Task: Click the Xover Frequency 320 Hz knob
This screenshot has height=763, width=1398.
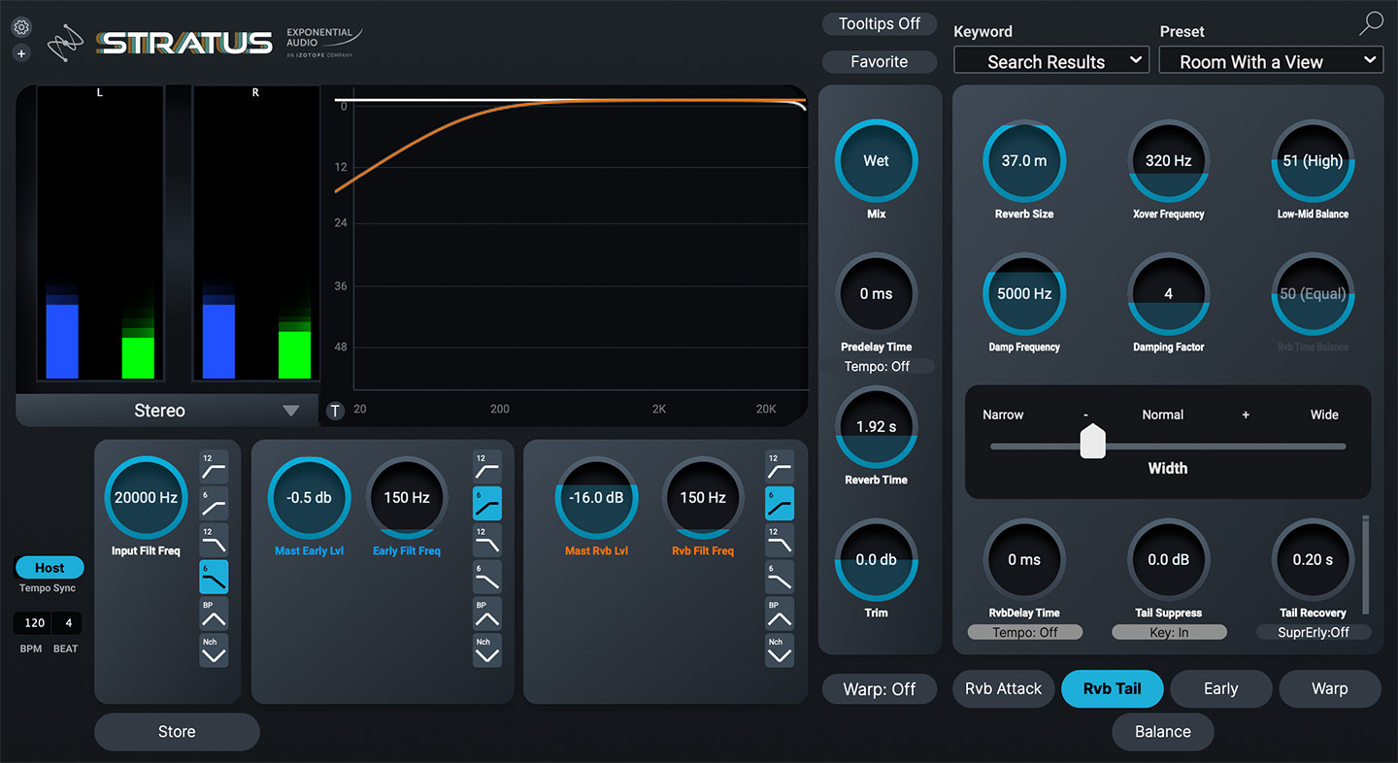Action: [1169, 161]
